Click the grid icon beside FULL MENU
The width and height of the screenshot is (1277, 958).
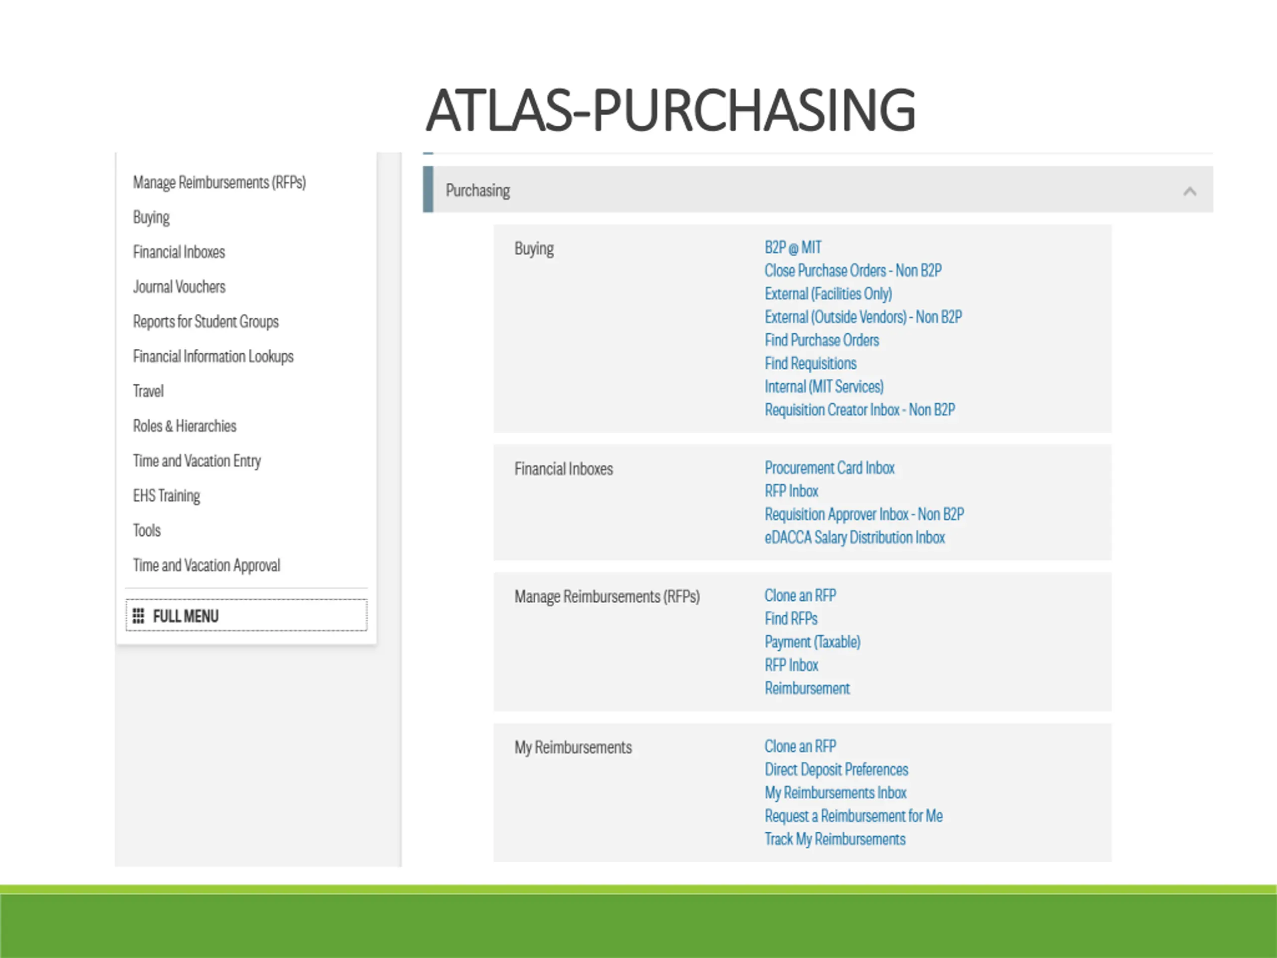(139, 616)
